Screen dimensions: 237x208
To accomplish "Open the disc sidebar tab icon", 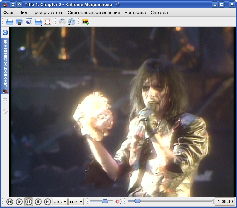I will coord(5,111).
